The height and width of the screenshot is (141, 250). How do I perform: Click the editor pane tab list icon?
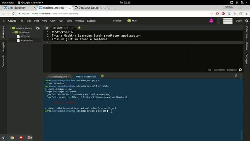click(46, 28)
